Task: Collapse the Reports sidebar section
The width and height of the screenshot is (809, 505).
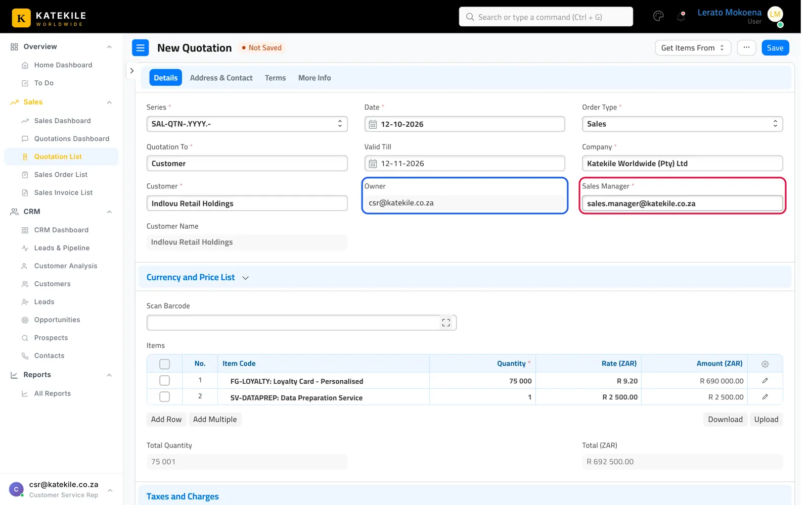Action: 109,375
